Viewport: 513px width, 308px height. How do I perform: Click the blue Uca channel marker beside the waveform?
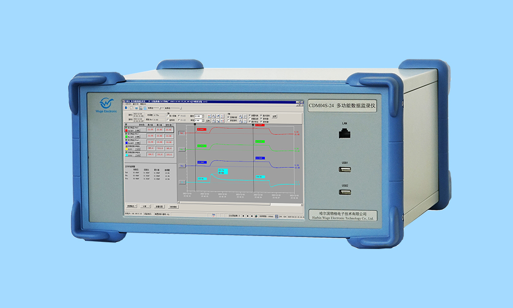click(x=182, y=166)
